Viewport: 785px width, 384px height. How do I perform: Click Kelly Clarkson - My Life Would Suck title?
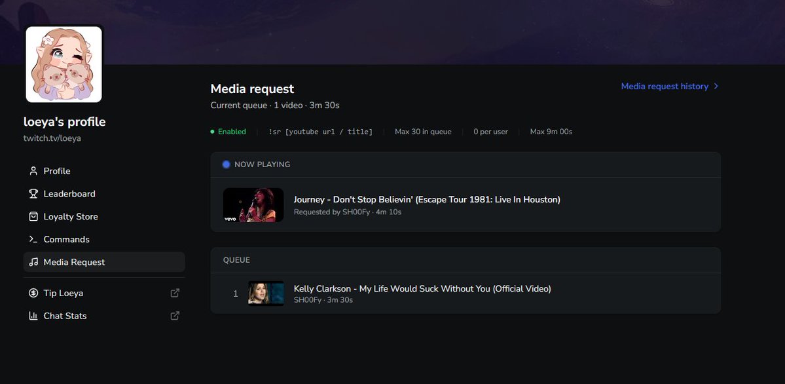422,289
